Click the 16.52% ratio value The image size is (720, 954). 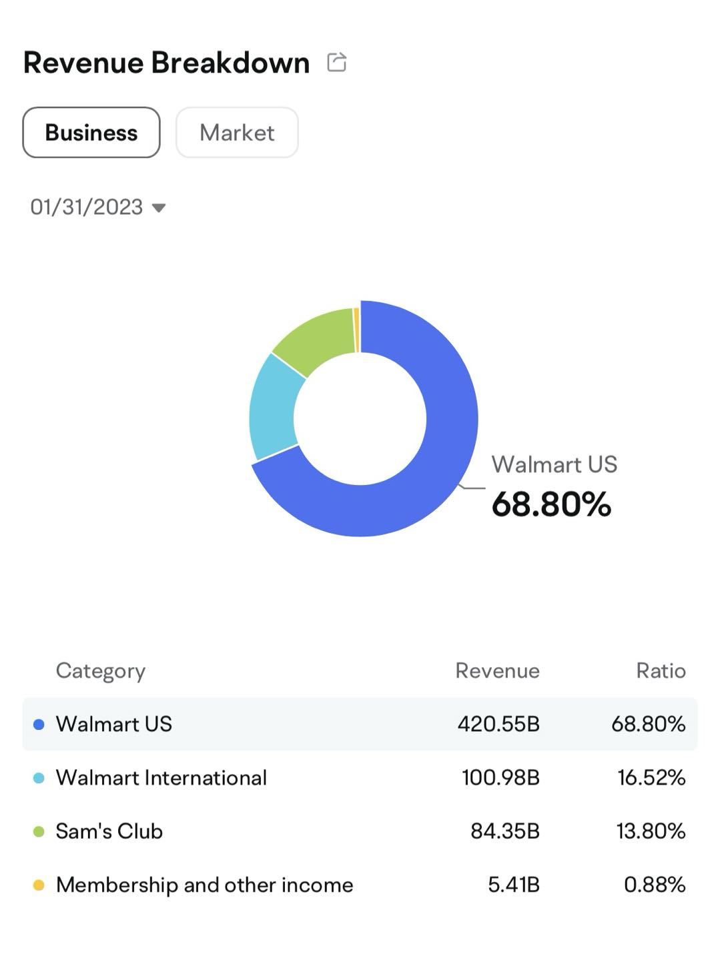[x=651, y=777]
